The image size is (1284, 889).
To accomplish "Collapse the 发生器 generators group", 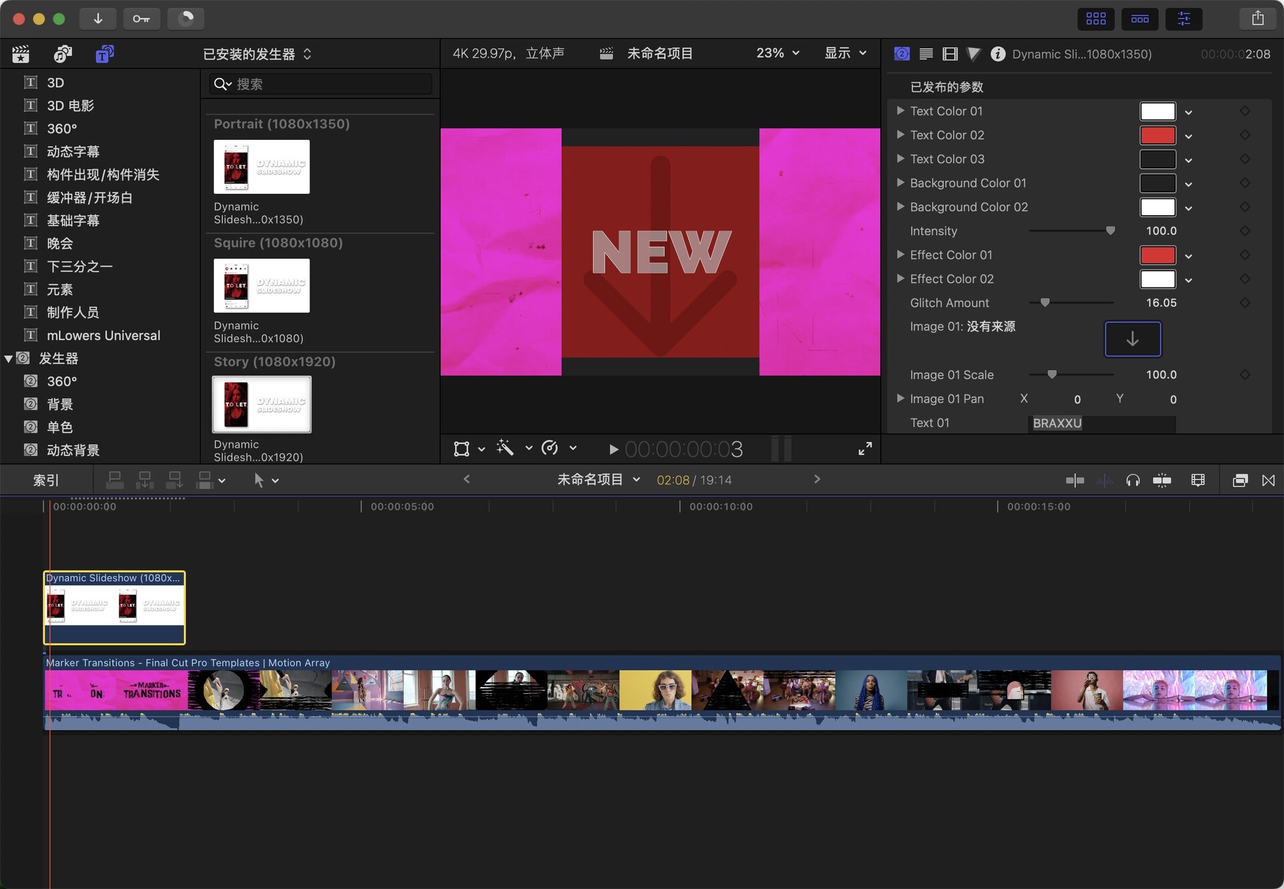I will click(9, 359).
